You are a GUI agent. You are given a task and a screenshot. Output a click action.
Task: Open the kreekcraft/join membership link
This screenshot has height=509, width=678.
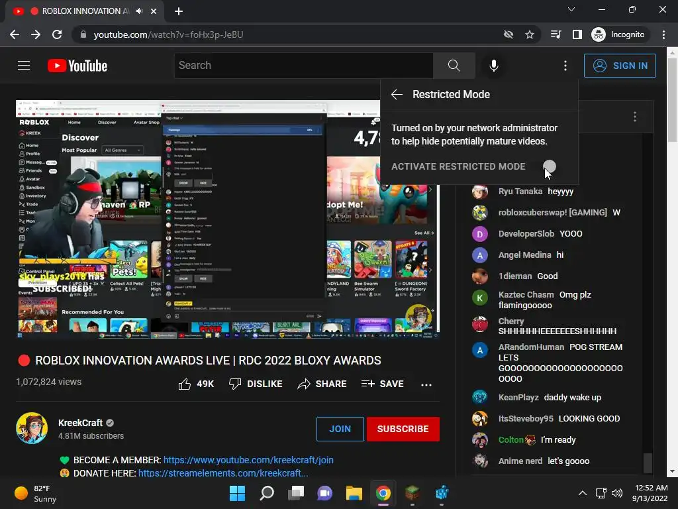tap(248, 460)
